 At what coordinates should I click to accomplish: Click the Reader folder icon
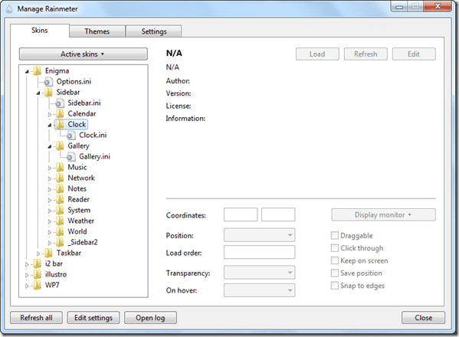pyautogui.click(x=60, y=199)
